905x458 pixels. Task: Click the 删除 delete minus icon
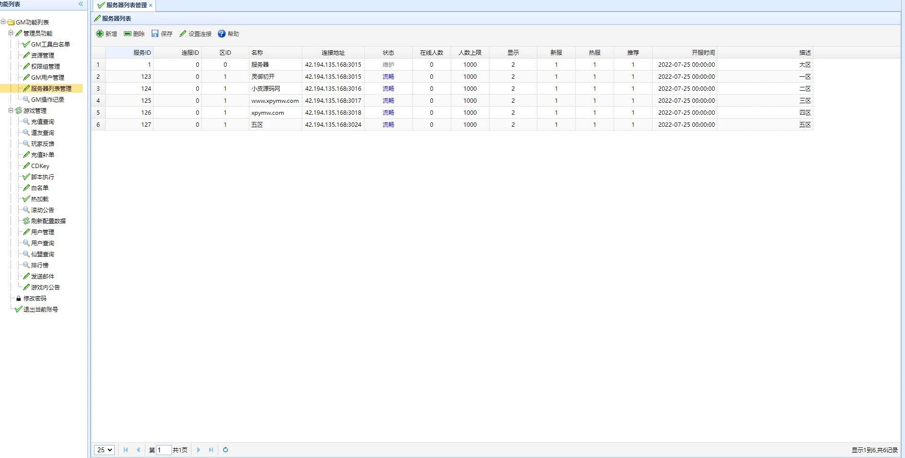point(128,34)
